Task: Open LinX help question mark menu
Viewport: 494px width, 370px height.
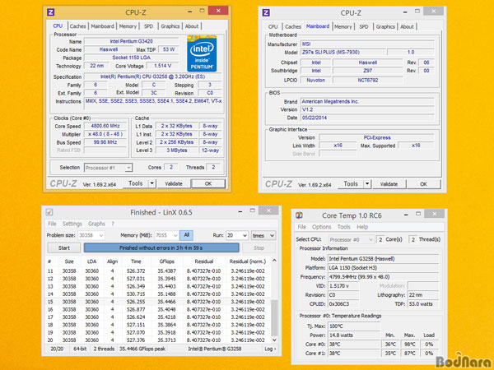Action: (113, 224)
